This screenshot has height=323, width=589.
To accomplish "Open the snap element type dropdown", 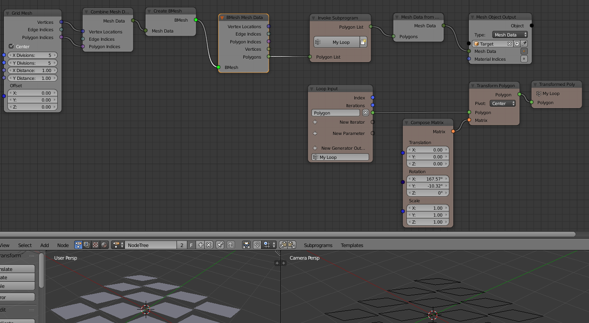I will [268, 245].
